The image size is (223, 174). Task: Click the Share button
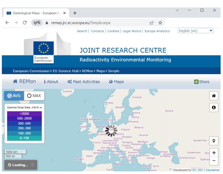click(202, 82)
